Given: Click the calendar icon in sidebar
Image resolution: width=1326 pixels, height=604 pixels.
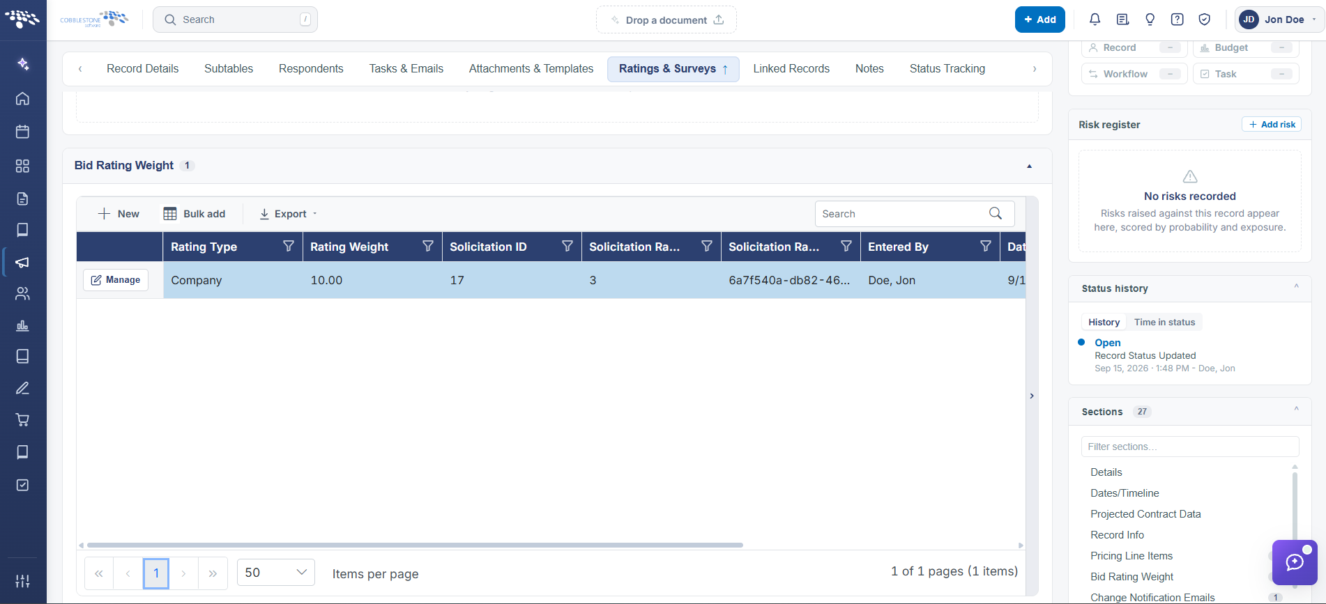Looking at the screenshot, I should [x=22, y=132].
